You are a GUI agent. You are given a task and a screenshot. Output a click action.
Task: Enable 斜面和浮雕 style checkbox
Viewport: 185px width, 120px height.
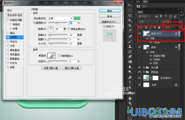pyautogui.click(x=8, y=20)
